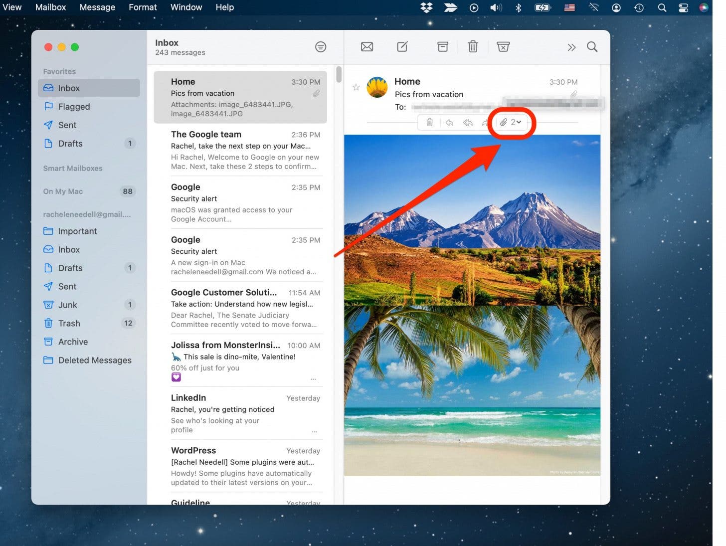Click the filter messages icon
The height and width of the screenshot is (546, 726).
[x=321, y=47]
